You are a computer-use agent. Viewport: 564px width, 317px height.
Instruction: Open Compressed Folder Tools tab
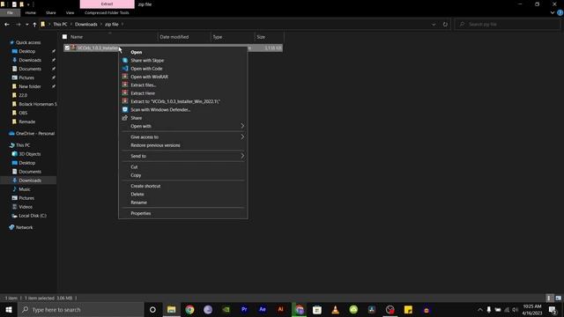pos(107,12)
